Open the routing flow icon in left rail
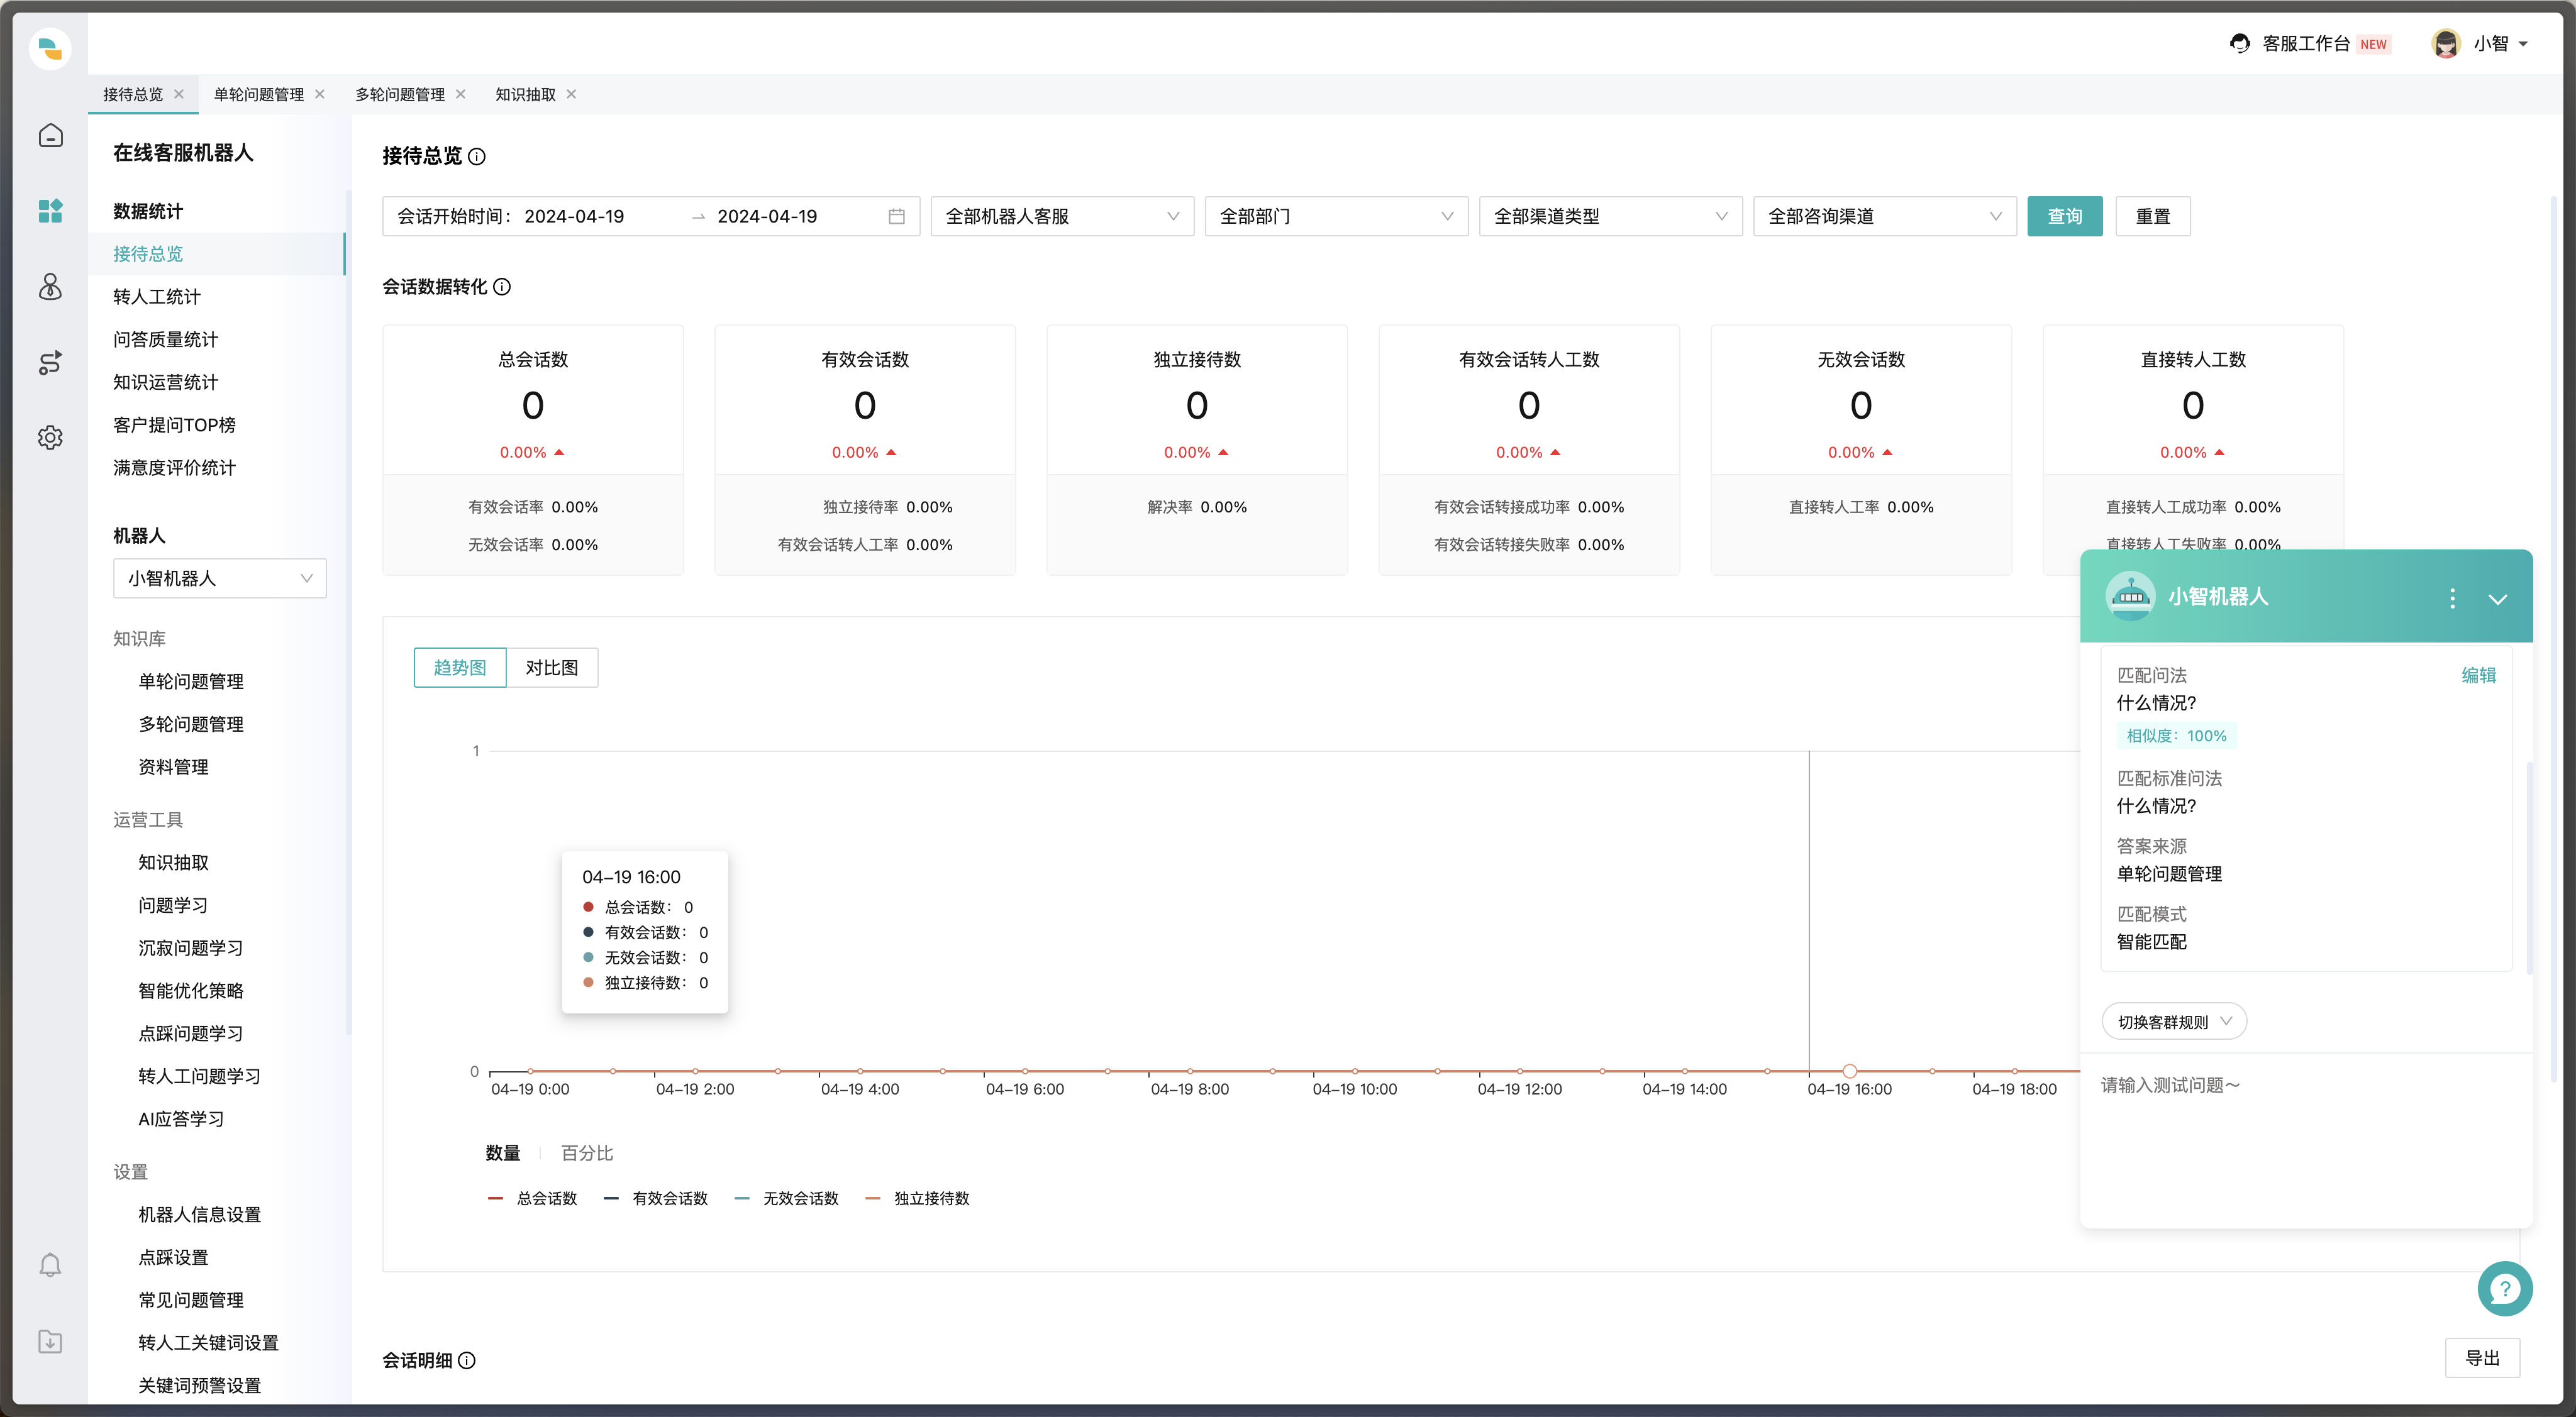2576x1417 pixels. 50,363
